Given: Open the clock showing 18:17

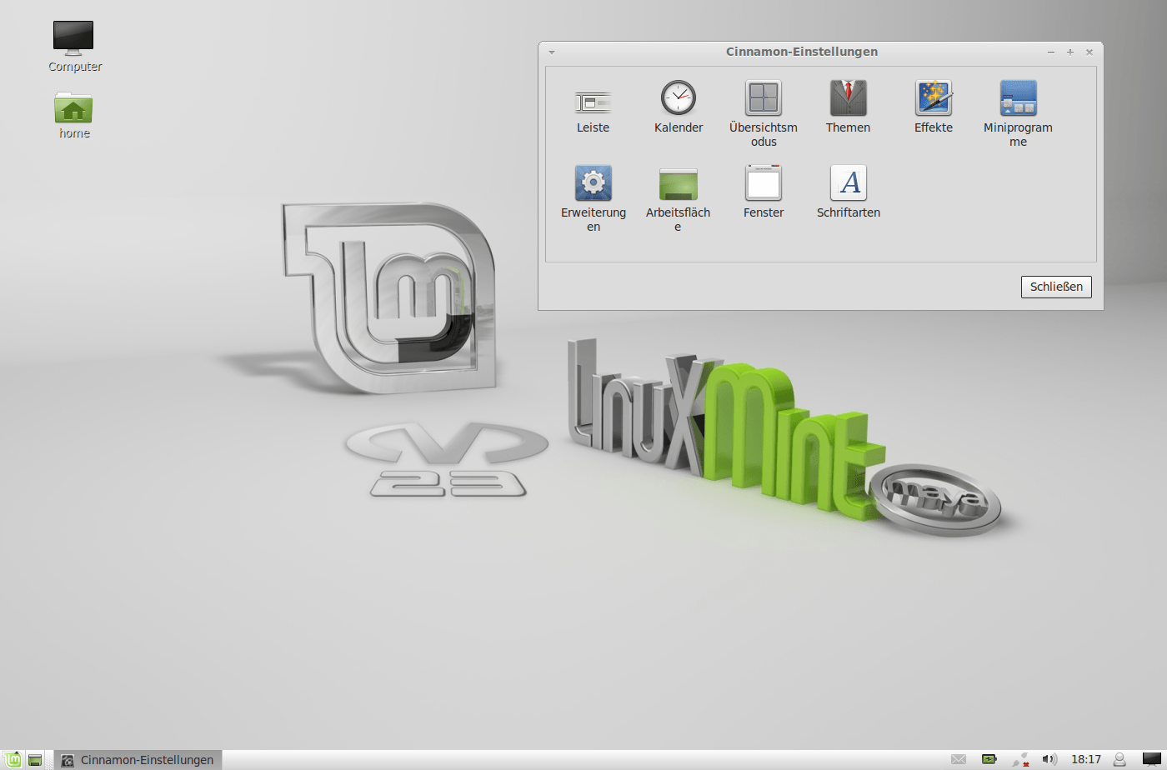Looking at the screenshot, I should [1085, 759].
